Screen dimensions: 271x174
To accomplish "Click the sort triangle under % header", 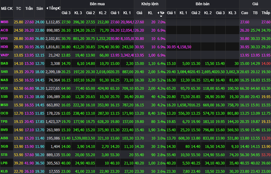I will tap(161, 16).
